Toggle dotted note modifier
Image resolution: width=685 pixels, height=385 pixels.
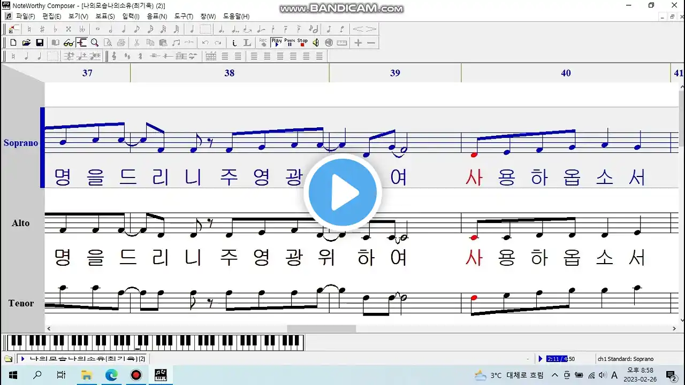221,29
